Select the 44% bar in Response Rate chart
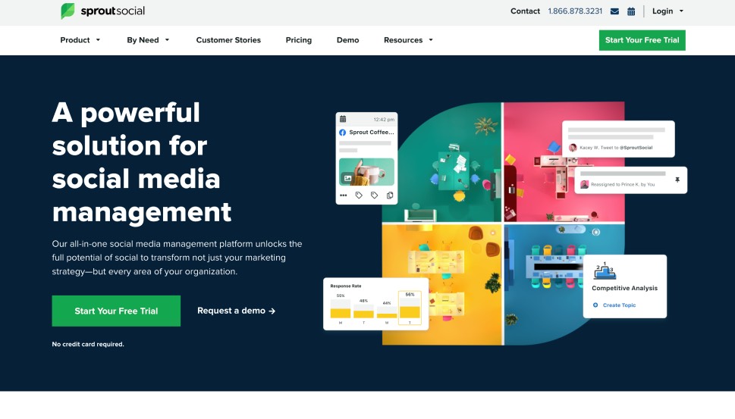Image resolution: width=735 pixels, height=419 pixels. point(387,312)
